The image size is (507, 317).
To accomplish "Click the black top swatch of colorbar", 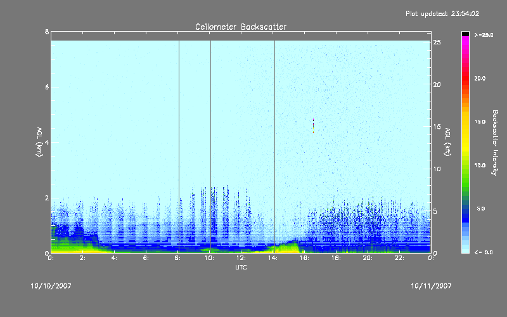I will pyautogui.click(x=465, y=34).
